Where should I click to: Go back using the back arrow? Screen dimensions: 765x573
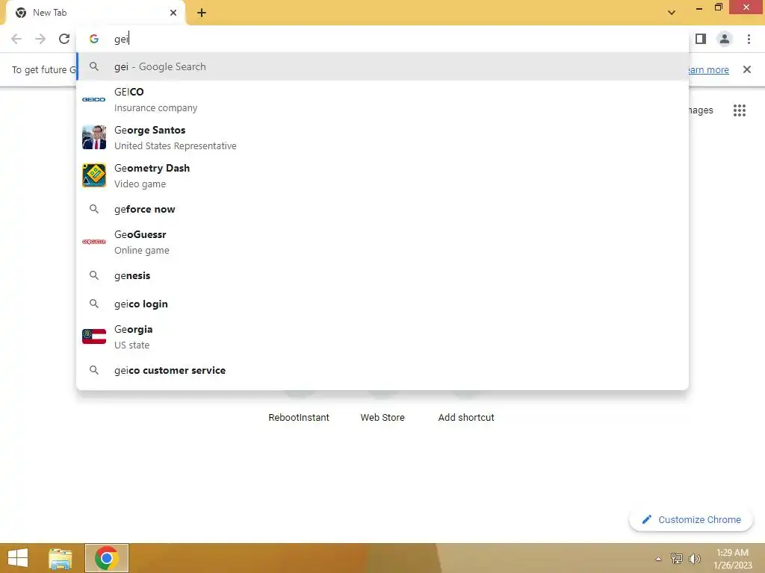(x=16, y=39)
